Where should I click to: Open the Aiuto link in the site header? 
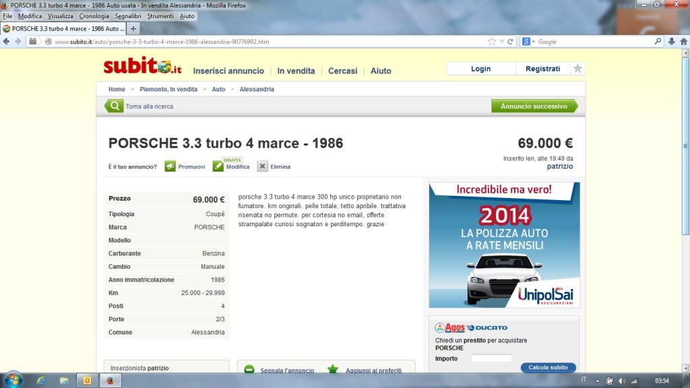tap(381, 71)
